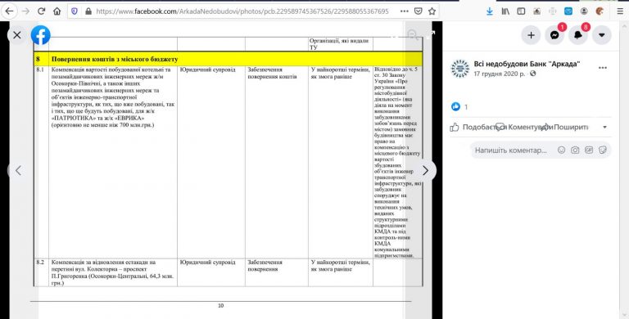The image size is (629, 319).
Task: Bookmark this page with the star
Action: 432,11
